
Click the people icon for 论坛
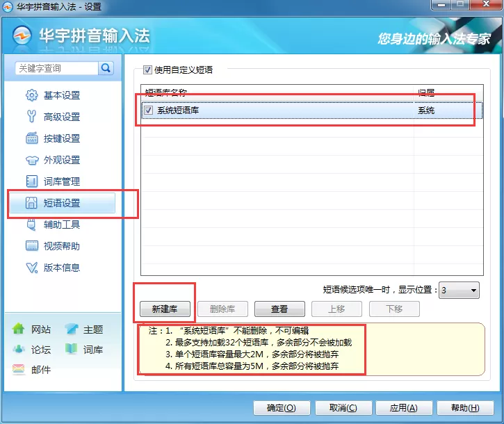(x=19, y=349)
